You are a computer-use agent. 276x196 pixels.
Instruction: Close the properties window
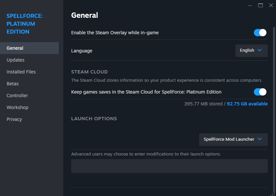[x=271, y=5]
